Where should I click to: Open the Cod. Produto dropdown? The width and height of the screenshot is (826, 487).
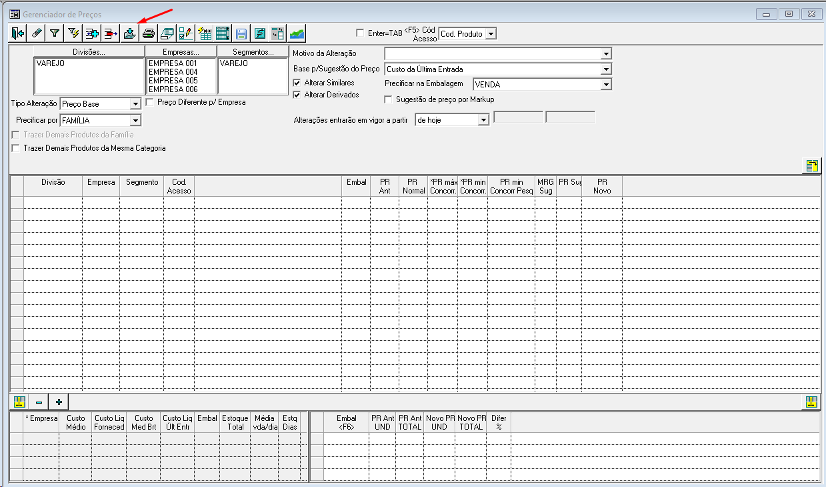point(491,33)
